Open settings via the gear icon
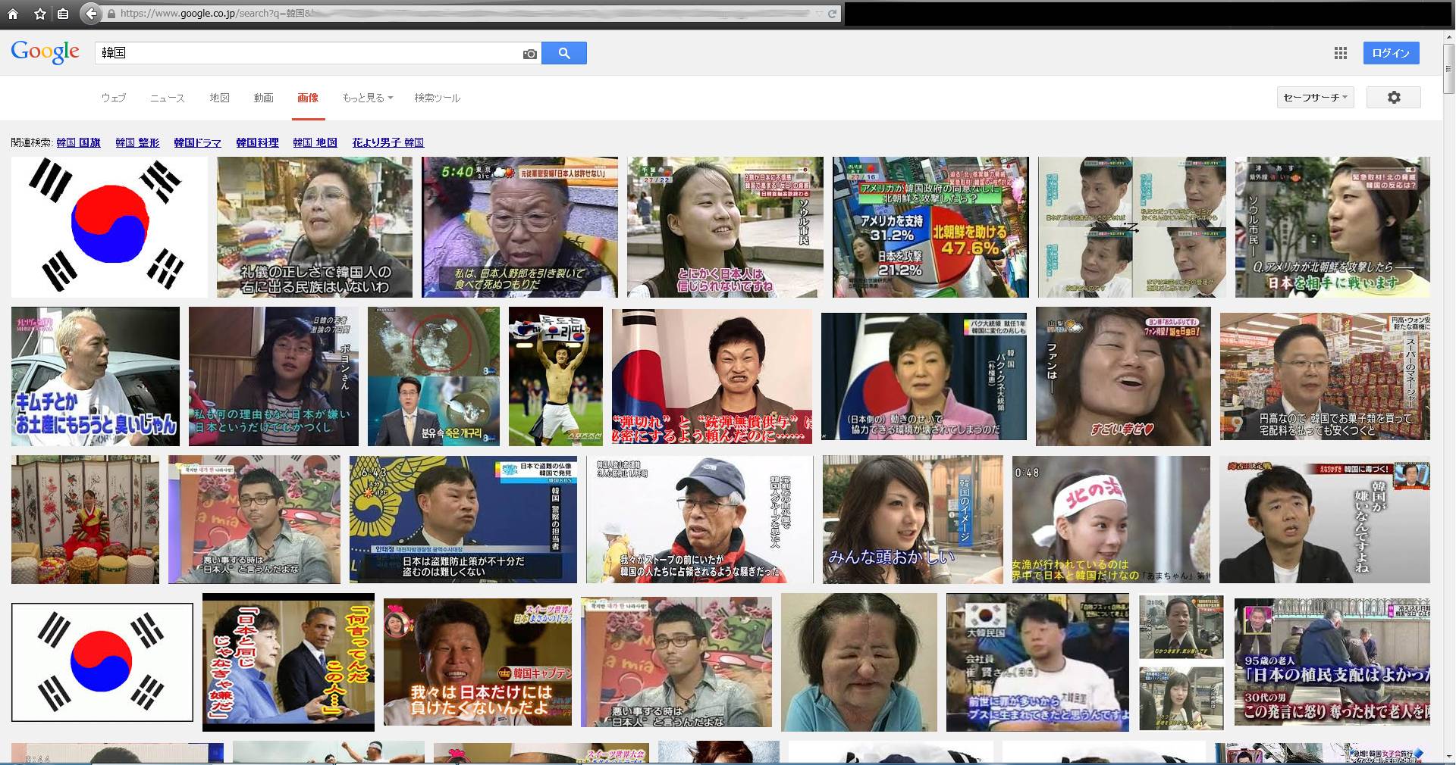Screen dimensions: 1456x765 [x=1393, y=98]
